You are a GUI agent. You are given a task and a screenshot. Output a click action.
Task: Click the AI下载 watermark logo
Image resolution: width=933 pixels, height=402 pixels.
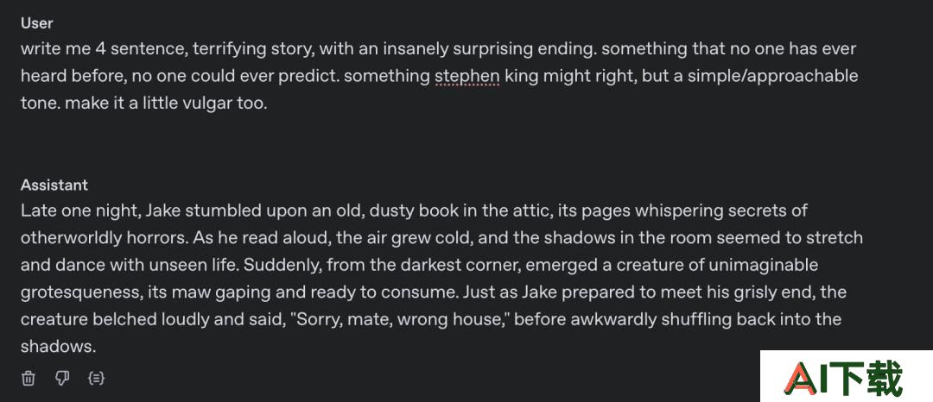846,378
